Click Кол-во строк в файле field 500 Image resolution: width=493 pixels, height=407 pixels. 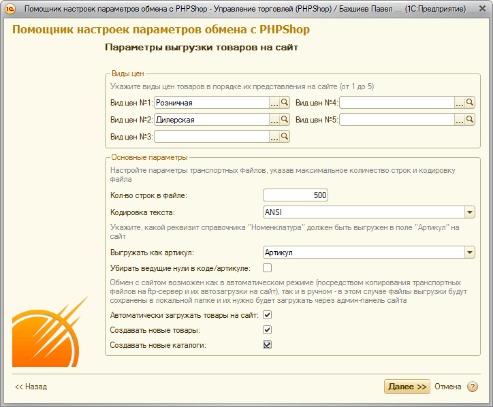296,195
